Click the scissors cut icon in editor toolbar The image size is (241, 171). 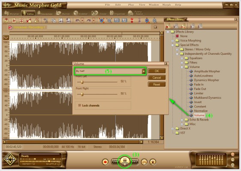coord(45,21)
